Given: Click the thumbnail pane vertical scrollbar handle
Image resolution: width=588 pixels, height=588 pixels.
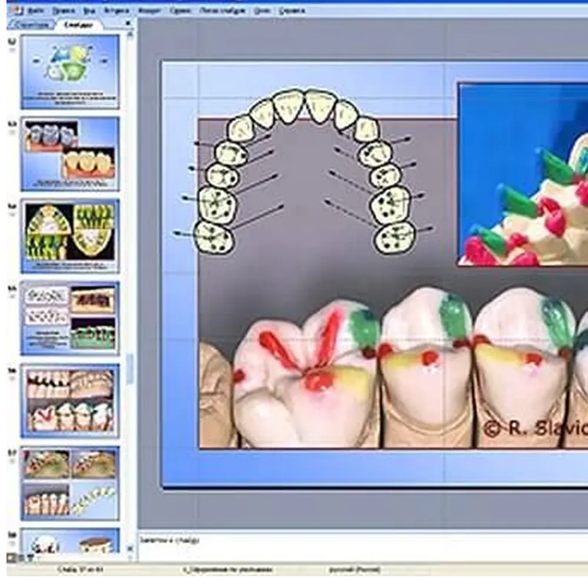Looking at the screenshot, I should click(x=130, y=369).
